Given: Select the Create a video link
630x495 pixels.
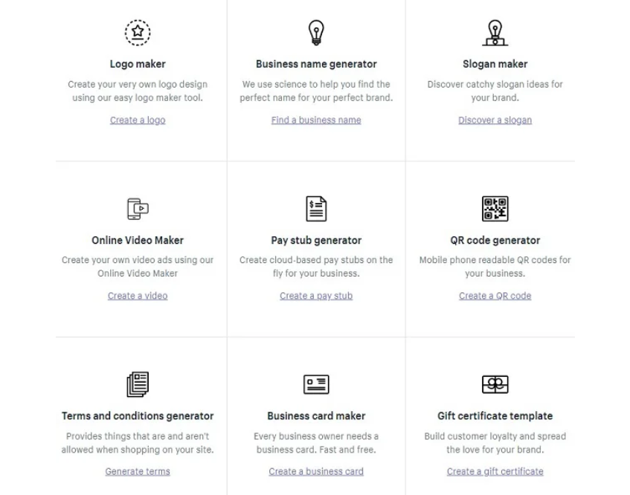Looking at the screenshot, I should (x=138, y=296).
